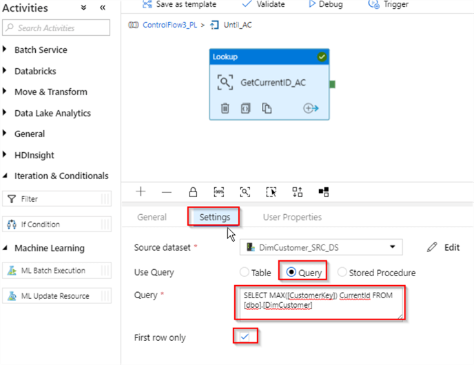Click the Lookup activity header
This screenshot has width=474, height=365.
click(269, 56)
